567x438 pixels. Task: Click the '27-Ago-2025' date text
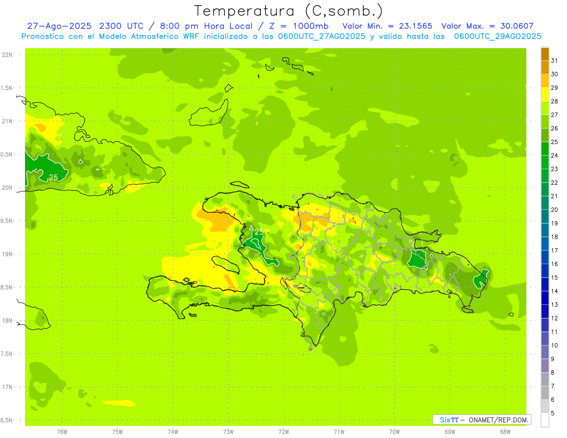pos(59,26)
